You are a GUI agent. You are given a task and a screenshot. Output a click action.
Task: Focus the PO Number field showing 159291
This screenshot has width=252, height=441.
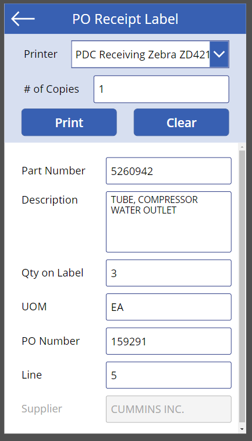(169, 341)
